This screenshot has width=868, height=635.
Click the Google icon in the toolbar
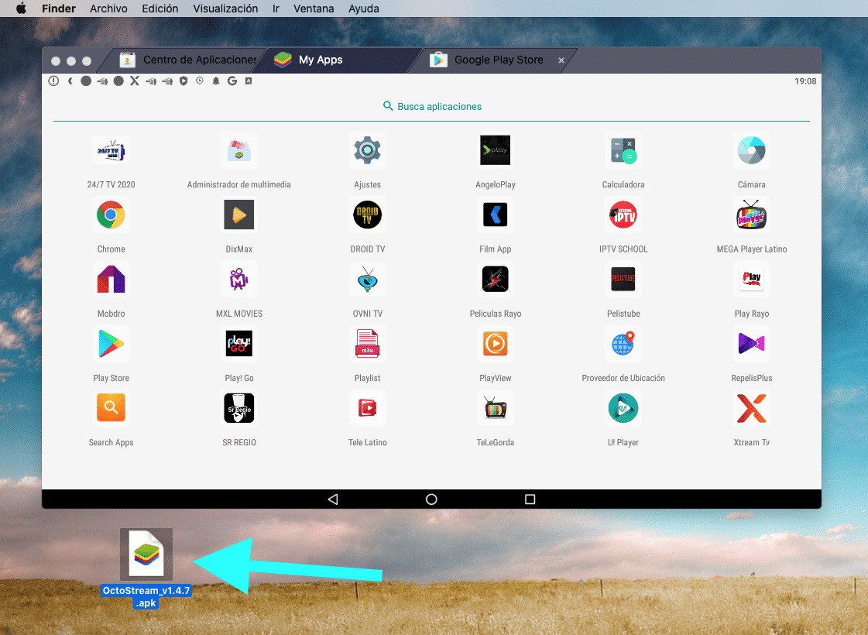232,81
